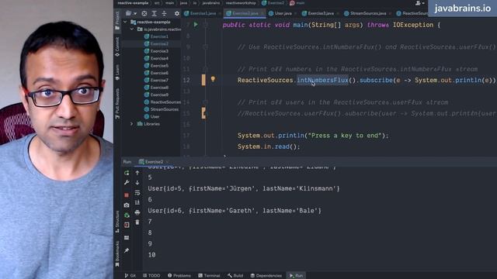Collapse the io.javabrains package node
The image size is (497, 279).
coord(132,29)
